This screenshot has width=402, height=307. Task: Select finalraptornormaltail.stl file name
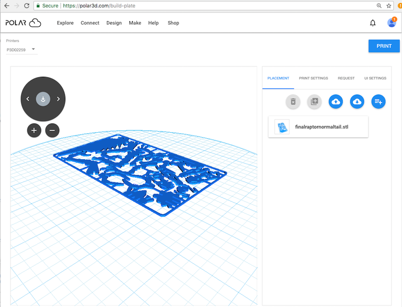tap(322, 127)
